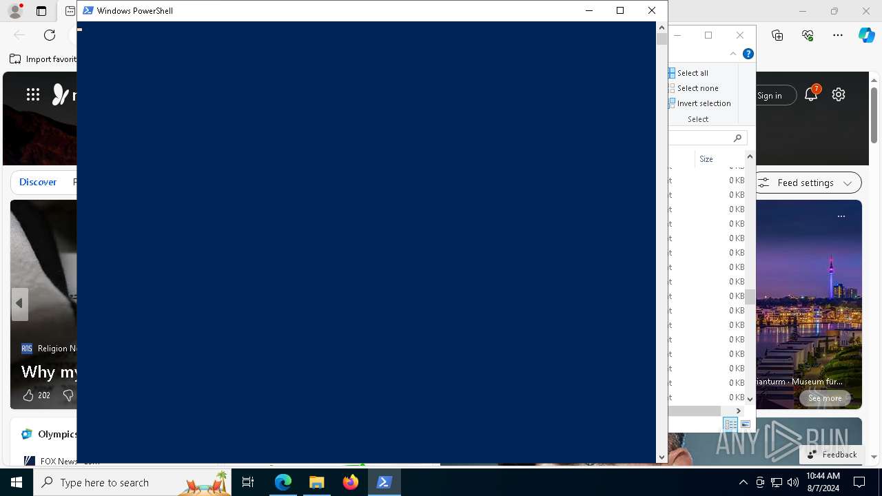The height and width of the screenshot is (496, 882).
Task: Choose Select none in File Explorer
Action: pyautogui.click(x=693, y=88)
